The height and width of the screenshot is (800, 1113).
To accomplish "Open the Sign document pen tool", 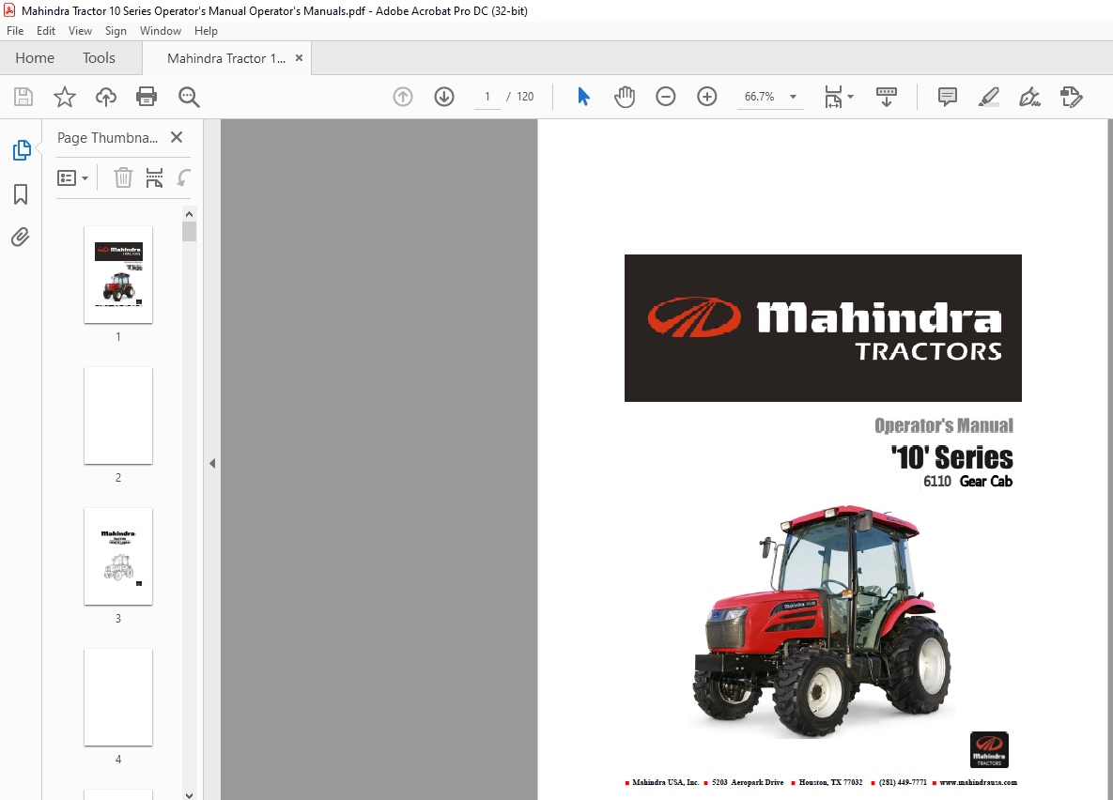I will tap(1030, 97).
